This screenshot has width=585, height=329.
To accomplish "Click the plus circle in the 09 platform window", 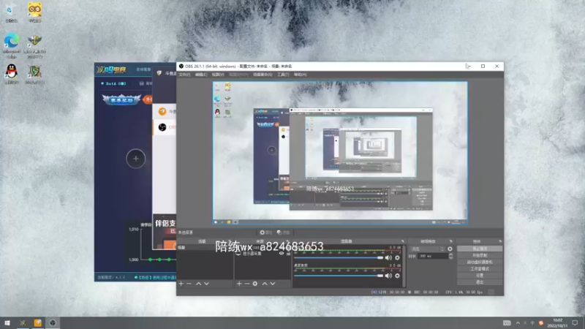I will tap(136, 159).
